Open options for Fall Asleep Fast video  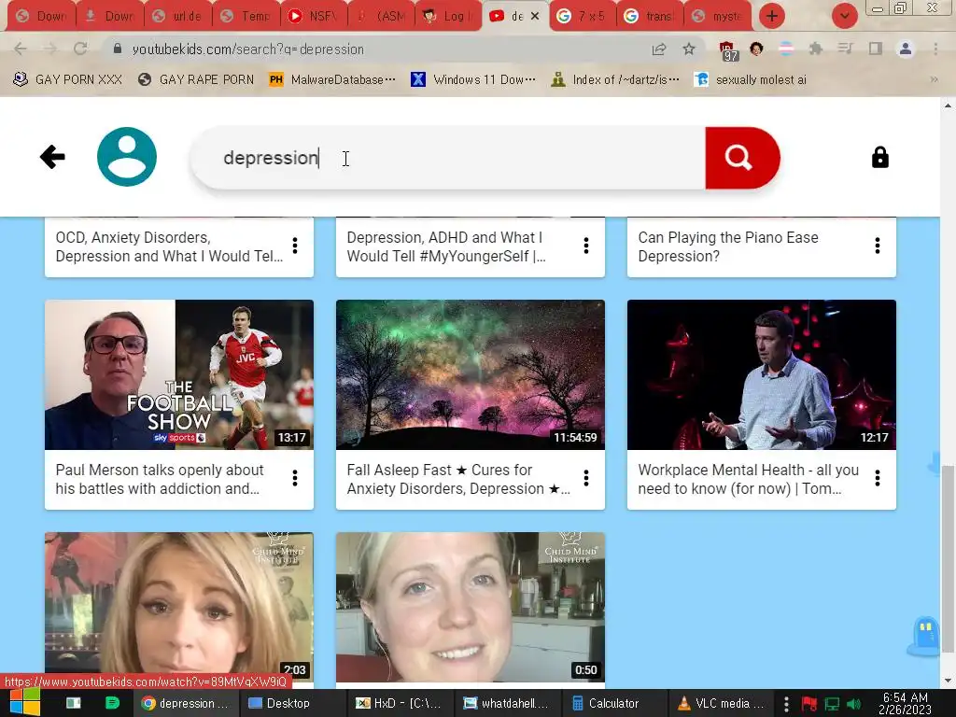tap(586, 479)
